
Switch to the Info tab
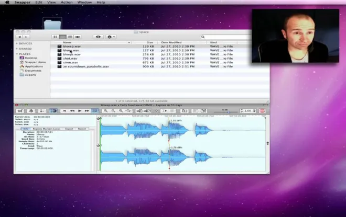26,129
